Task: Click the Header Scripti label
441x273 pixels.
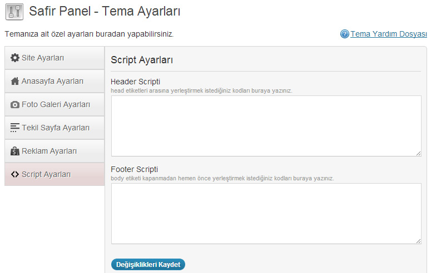Action: pyautogui.click(x=135, y=82)
